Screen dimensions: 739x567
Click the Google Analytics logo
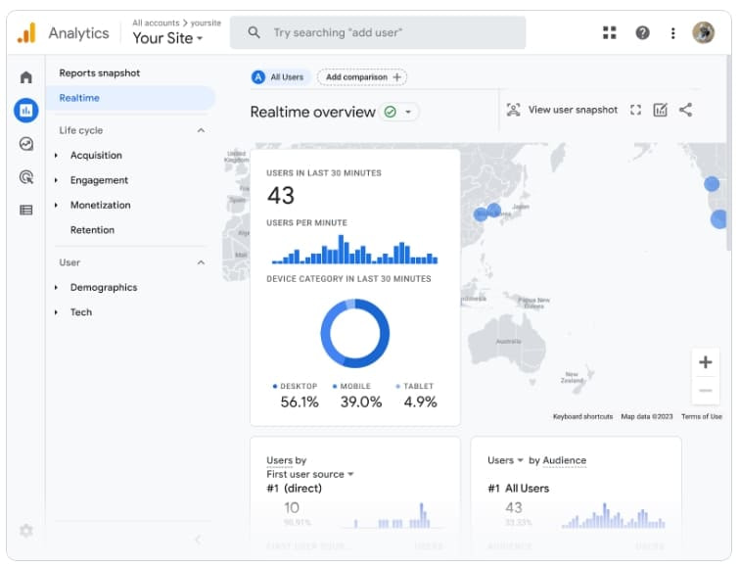click(26, 33)
